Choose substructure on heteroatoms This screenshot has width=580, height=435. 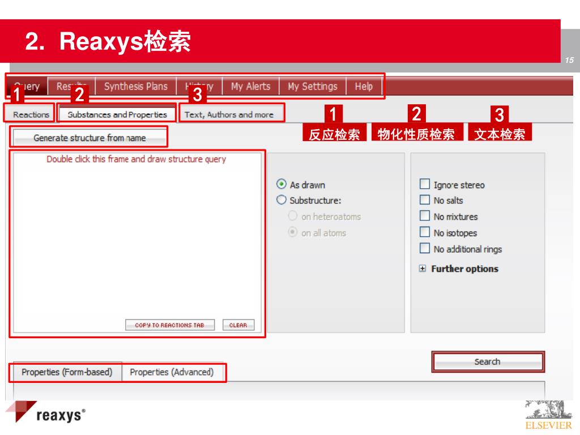pyautogui.click(x=293, y=216)
